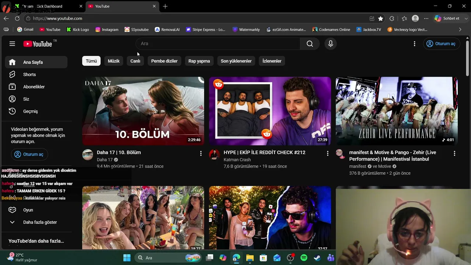471x265 pixels.
Task: Start voice search with the microphone
Action: [330, 44]
